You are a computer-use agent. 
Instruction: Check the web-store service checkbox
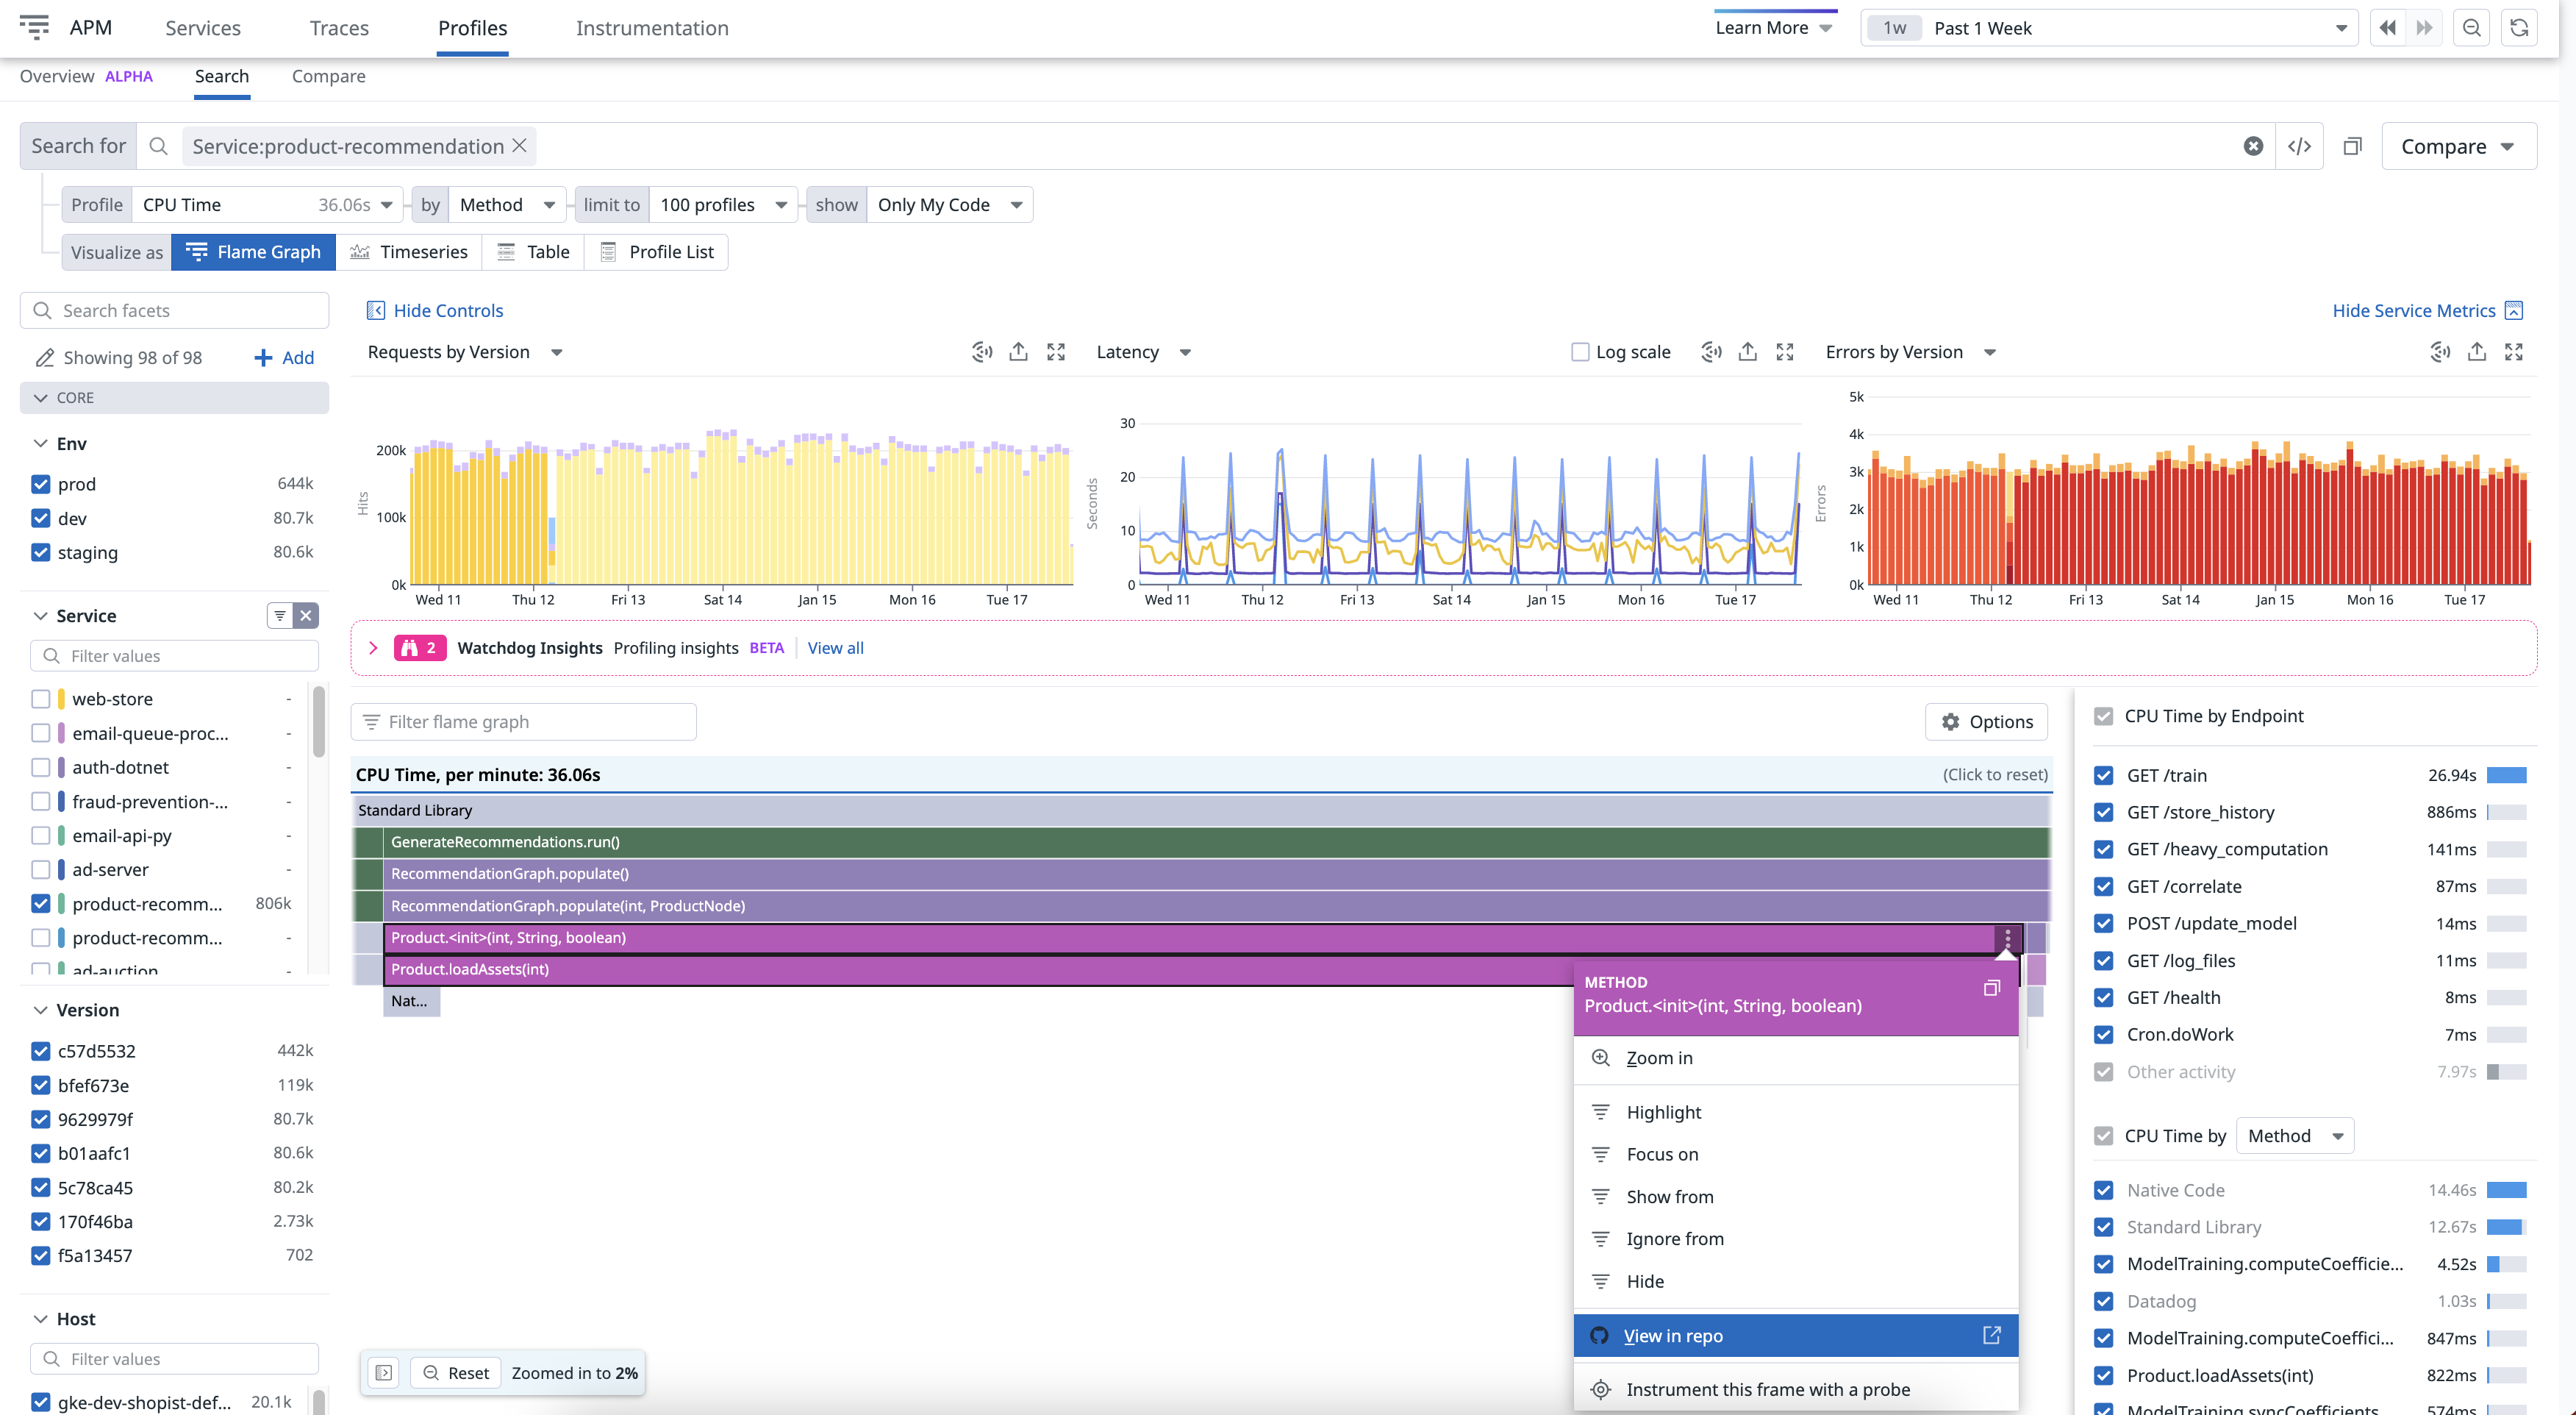(41, 699)
